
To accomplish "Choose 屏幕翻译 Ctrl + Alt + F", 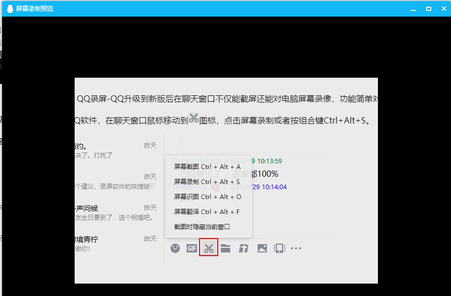I will pyautogui.click(x=206, y=212).
